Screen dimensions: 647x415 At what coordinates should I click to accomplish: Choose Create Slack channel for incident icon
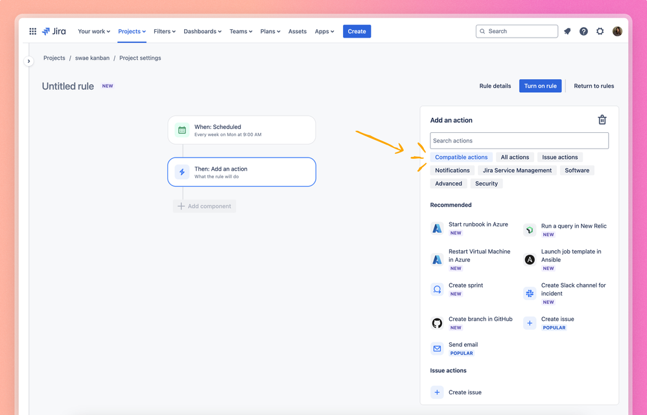pyautogui.click(x=530, y=293)
